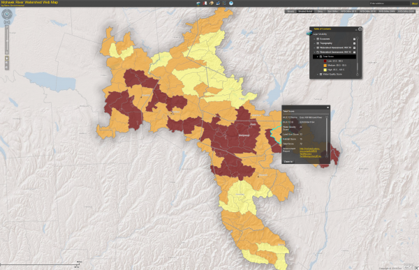Click the Total Score popup scrollbar track
The image size is (419, 270).
coord(327,137)
